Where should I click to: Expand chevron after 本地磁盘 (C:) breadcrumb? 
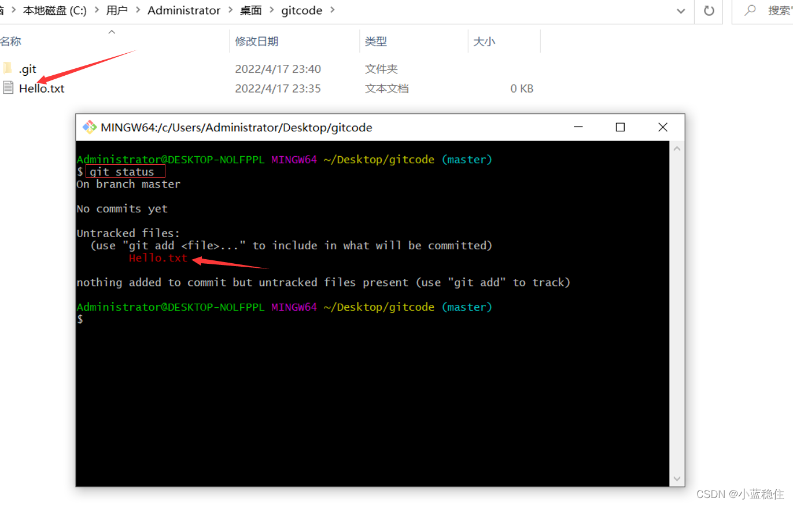pos(96,10)
